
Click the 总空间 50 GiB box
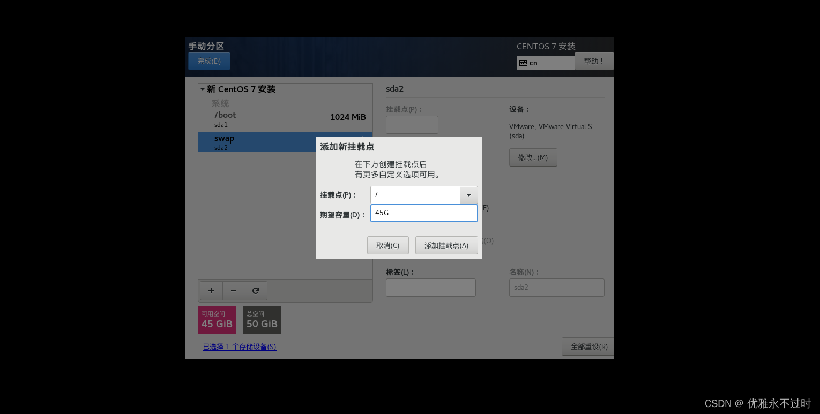click(x=262, y=320)
